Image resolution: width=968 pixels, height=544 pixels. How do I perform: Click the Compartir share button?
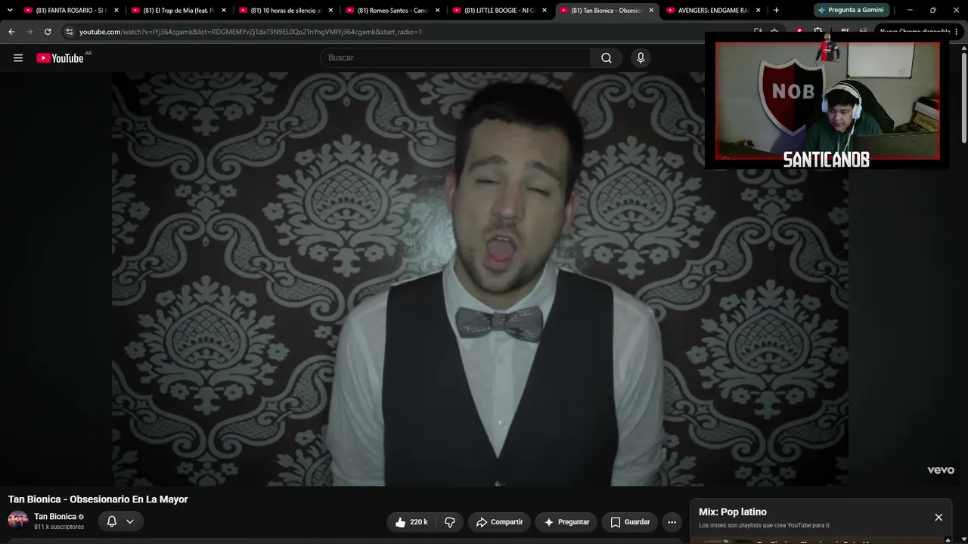pos(499,522)
